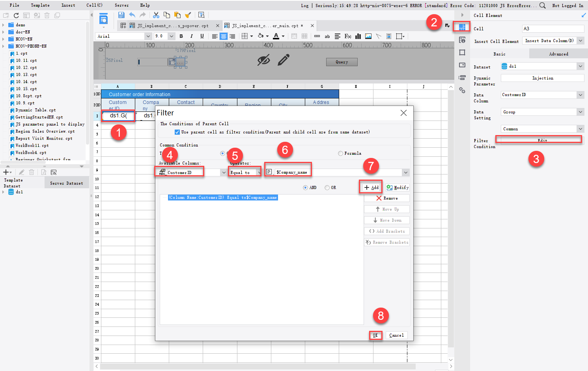
Task: Open the Template menu
Action: 40,6
